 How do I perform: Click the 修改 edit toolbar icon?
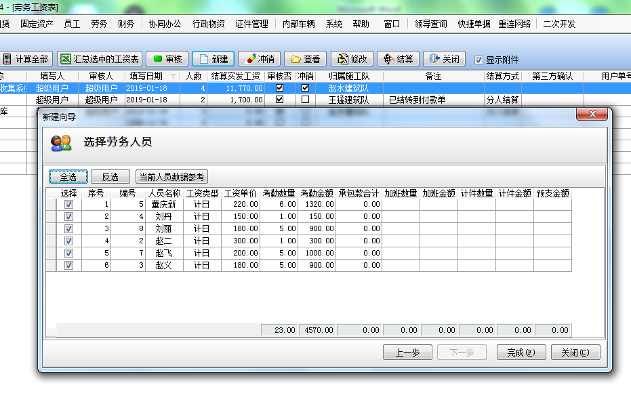click(x=342, y=59)
